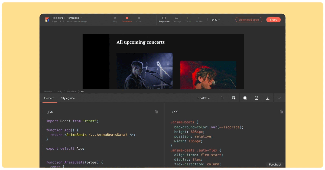
Task: Click the Anima logo icon
Action: coord(47,19)
